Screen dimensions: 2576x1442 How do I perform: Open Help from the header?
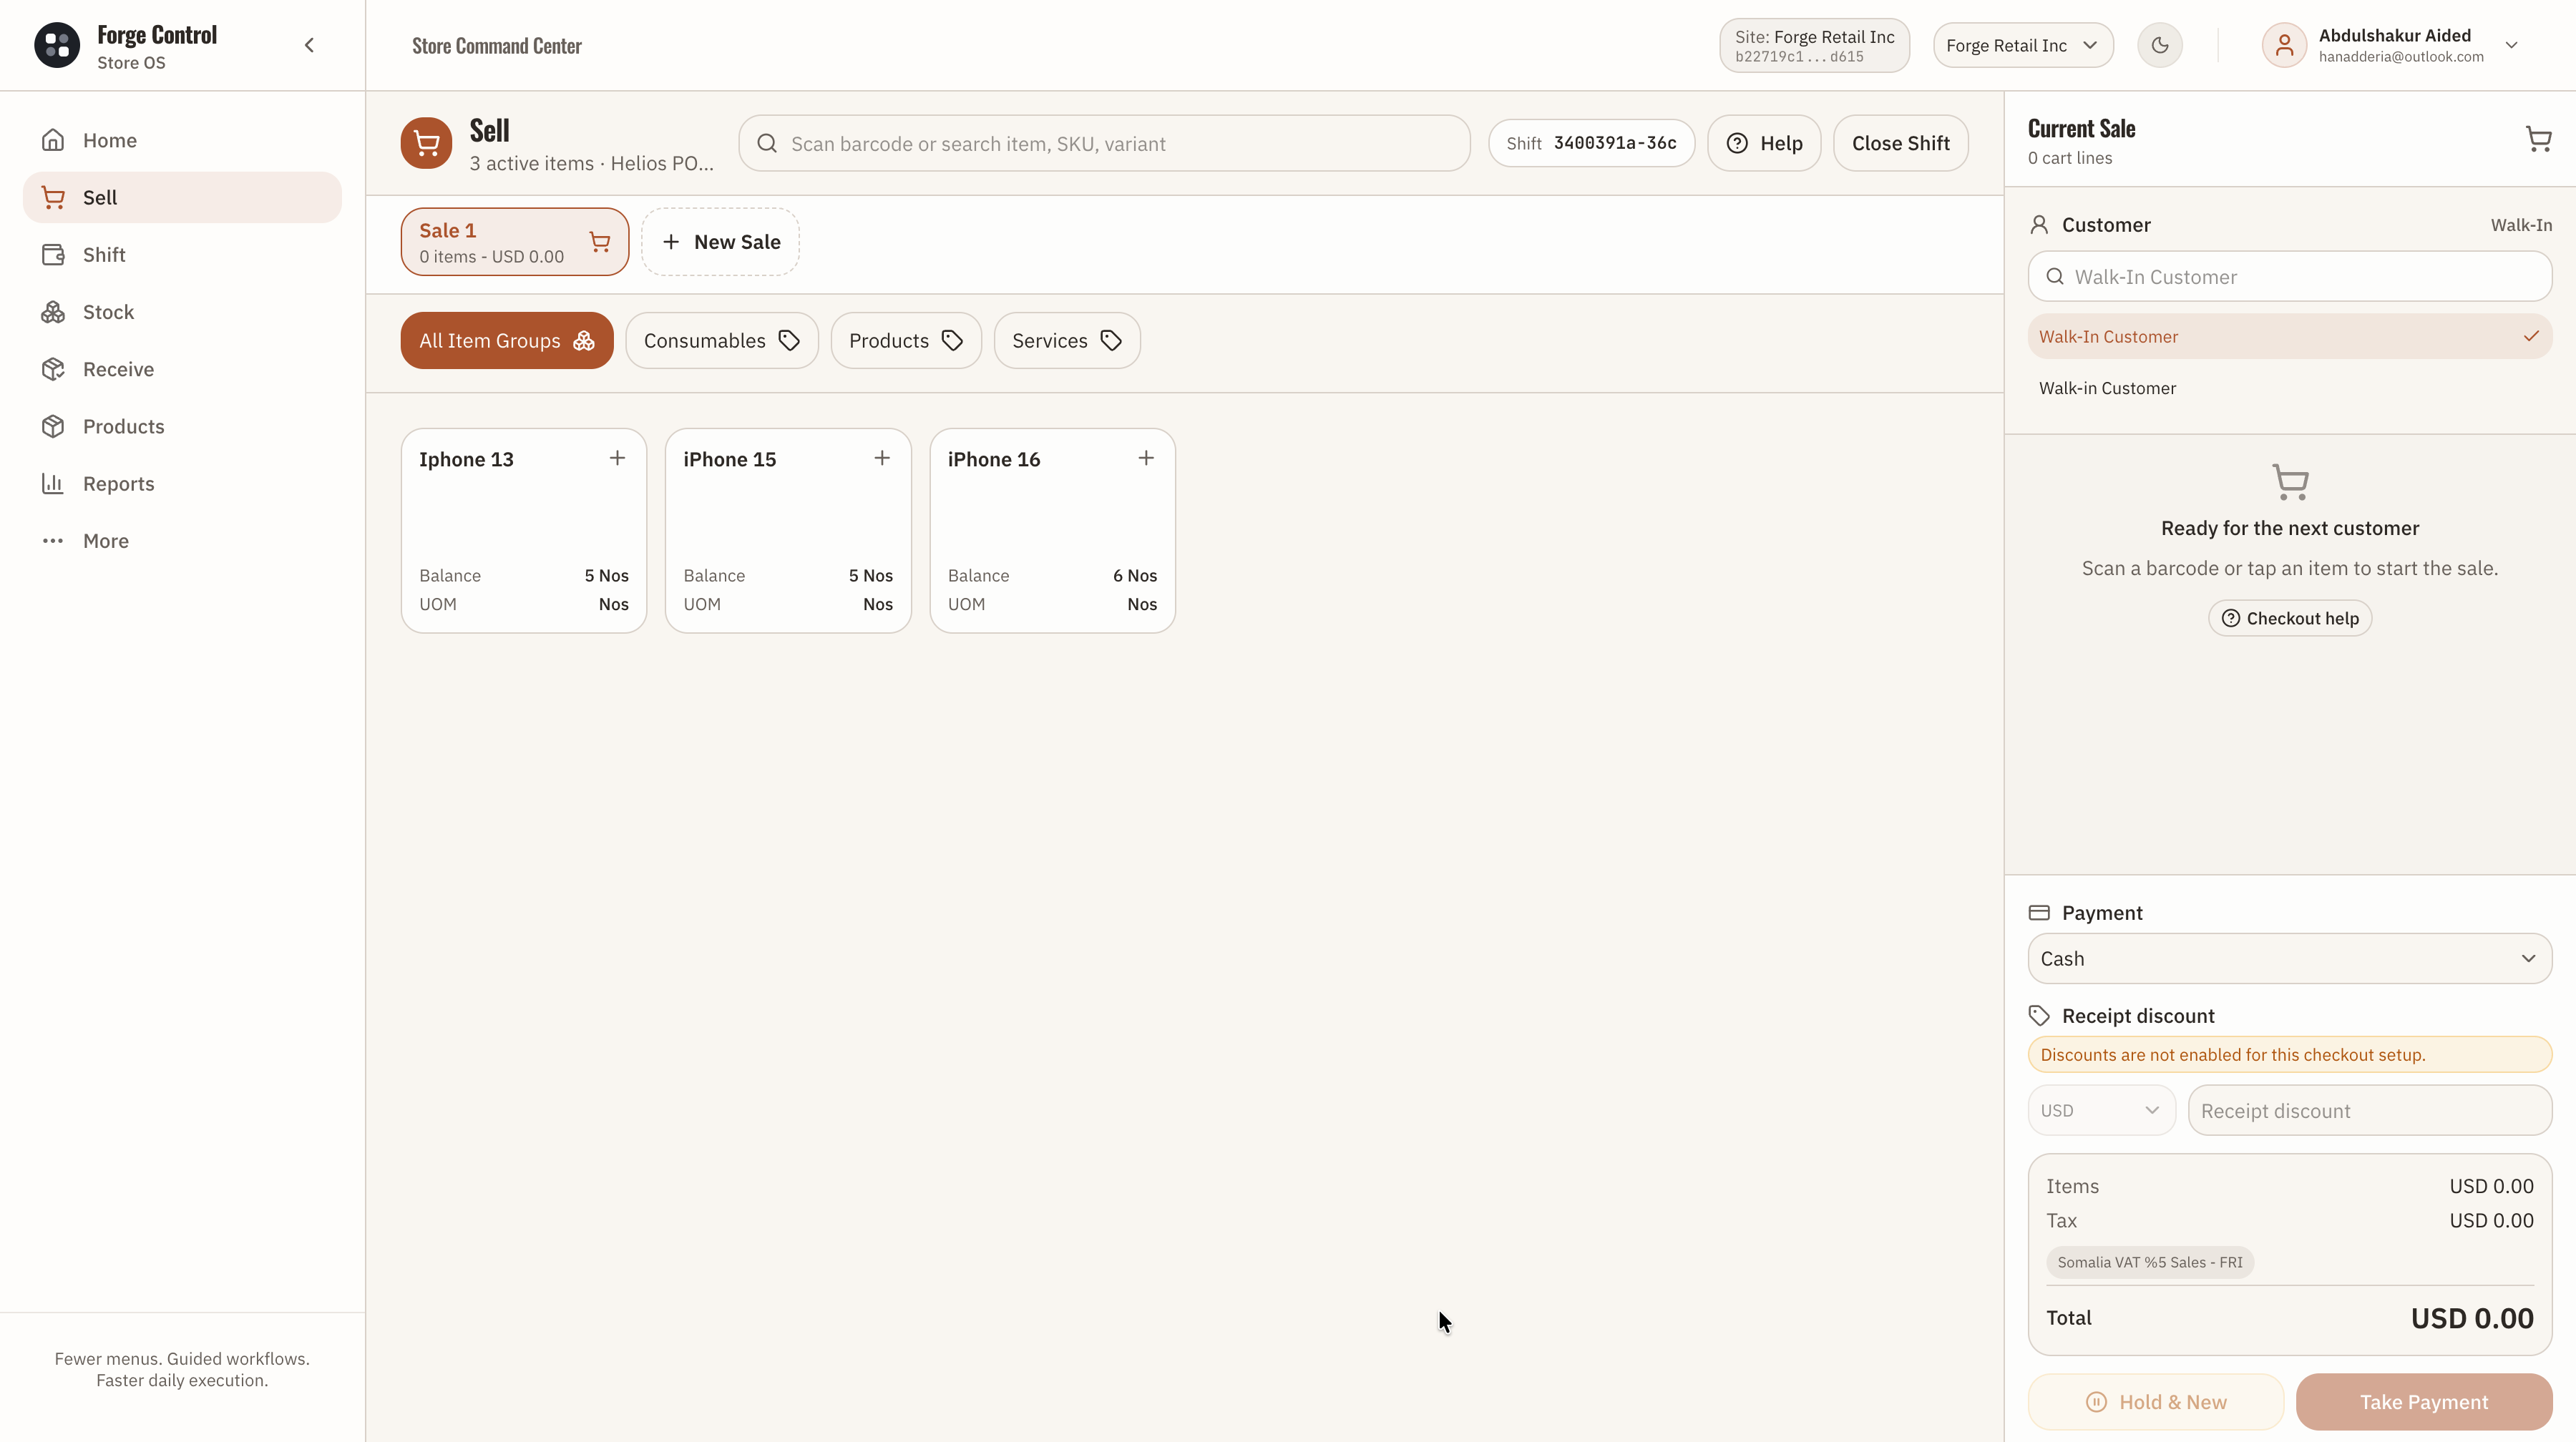point(1764,143)
